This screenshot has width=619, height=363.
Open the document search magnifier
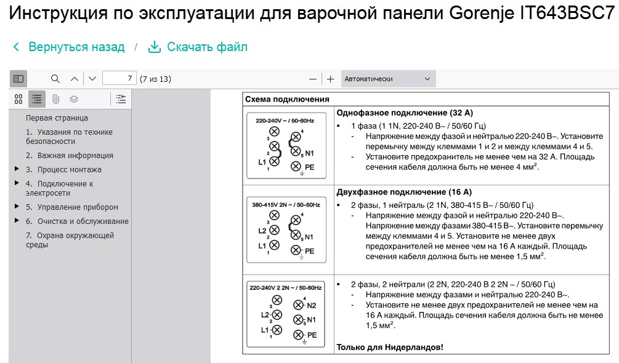[x=55, y=79]
